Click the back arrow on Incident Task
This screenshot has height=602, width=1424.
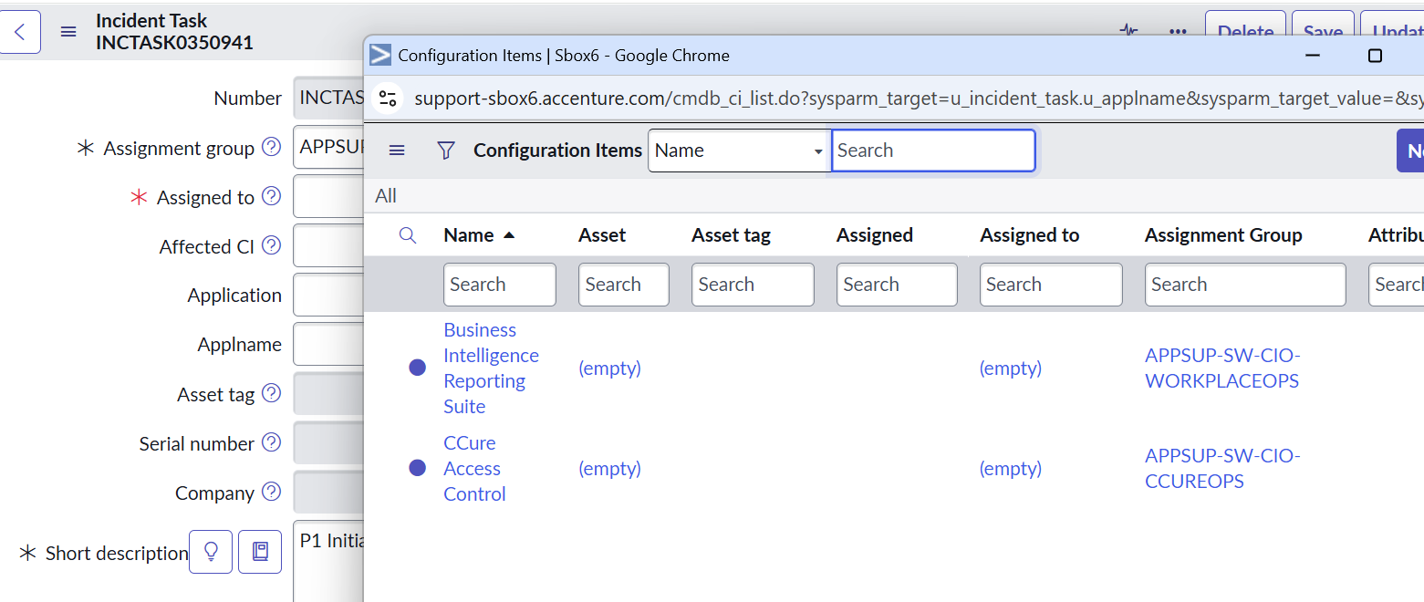tap(20, 32)
